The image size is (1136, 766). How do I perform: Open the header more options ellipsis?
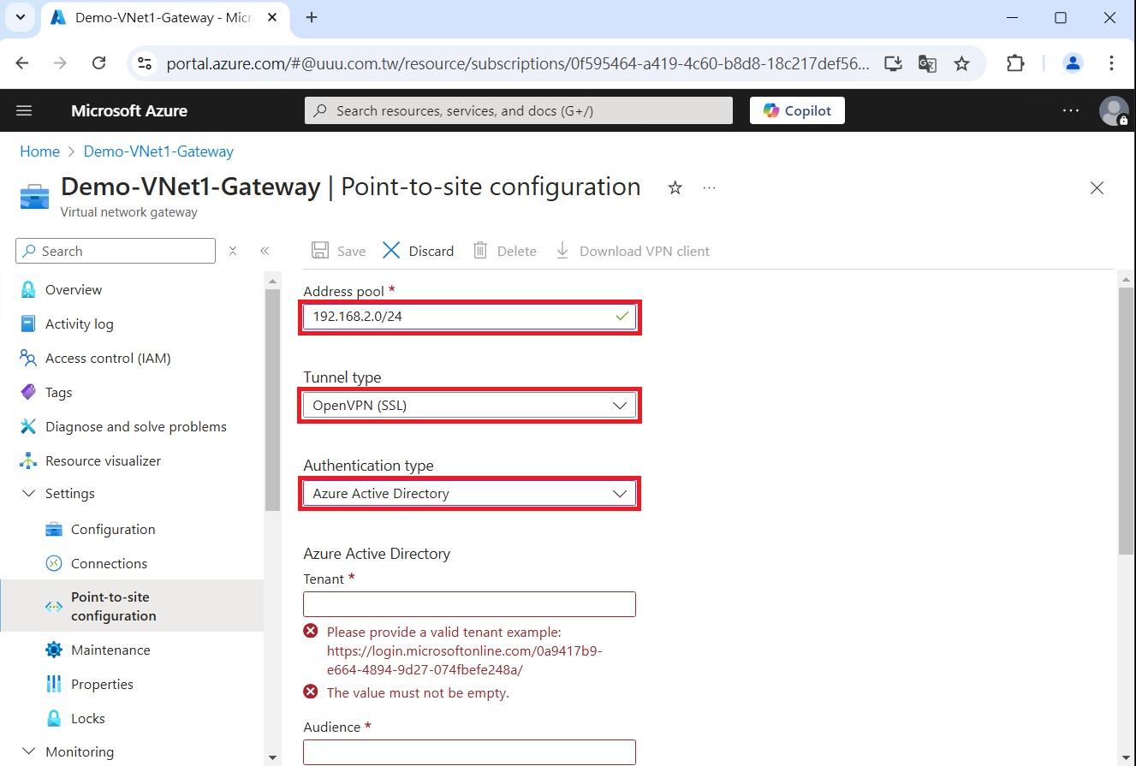click(x=1071, y=110)
